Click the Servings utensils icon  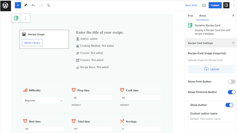click(122, 121)
